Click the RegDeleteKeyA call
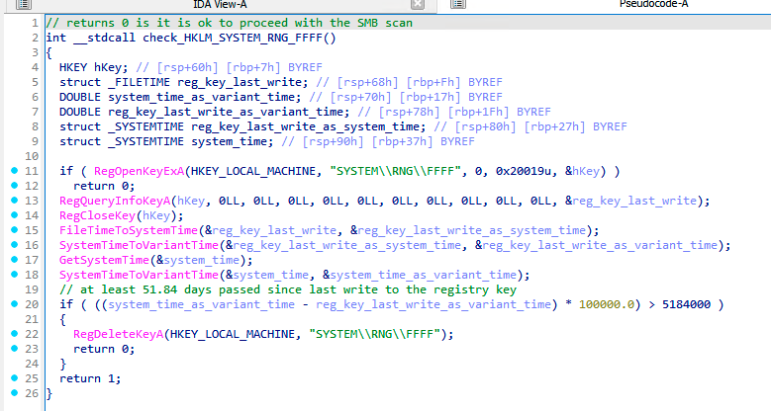Screen dimensions: 771x411 [x=118, y=334]
